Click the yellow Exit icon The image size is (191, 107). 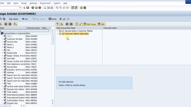point(36,8)
